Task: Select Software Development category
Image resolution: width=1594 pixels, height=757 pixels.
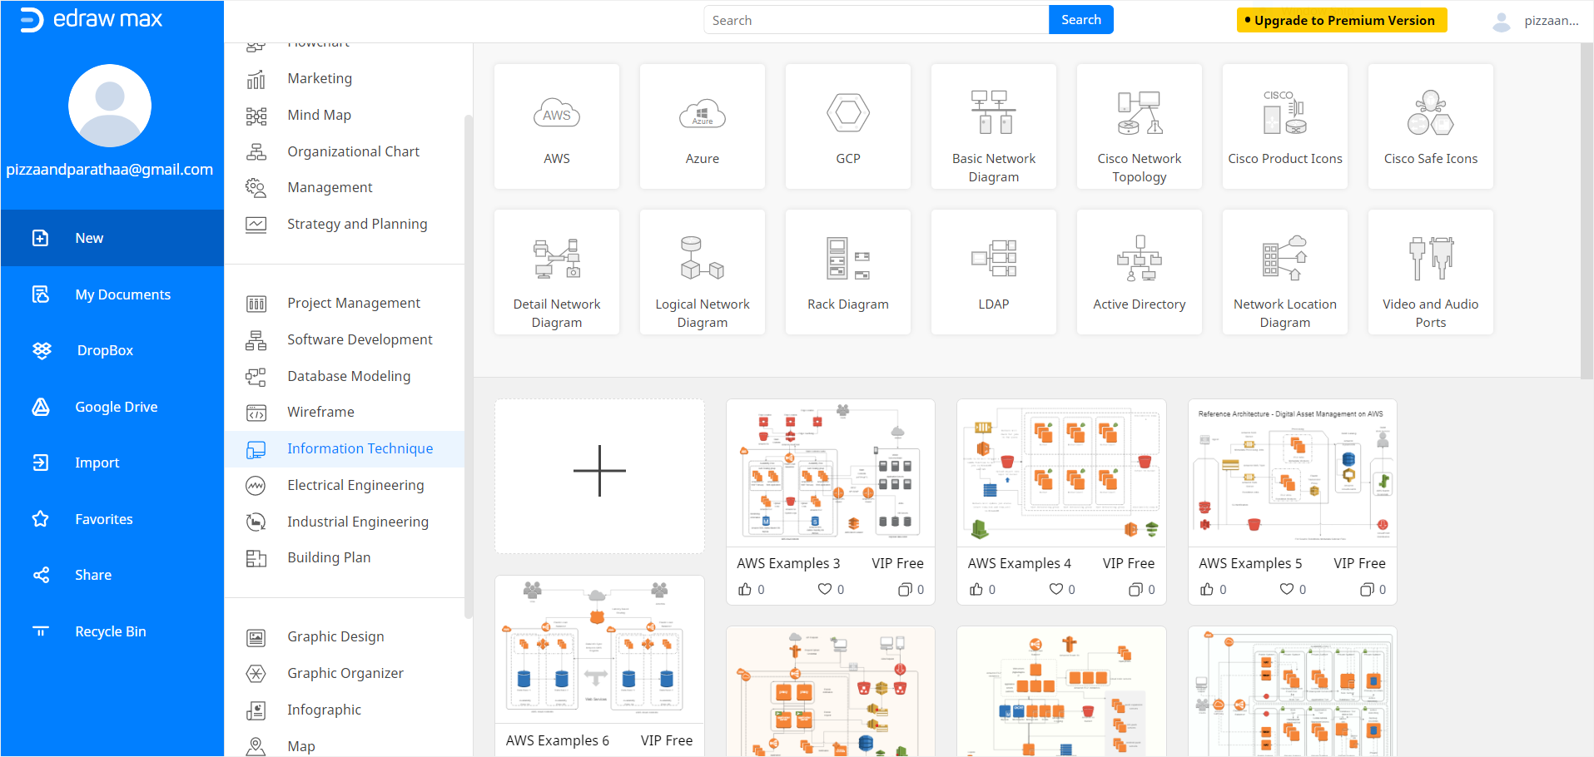Action: pyautogui.click(x=345, y=339)
